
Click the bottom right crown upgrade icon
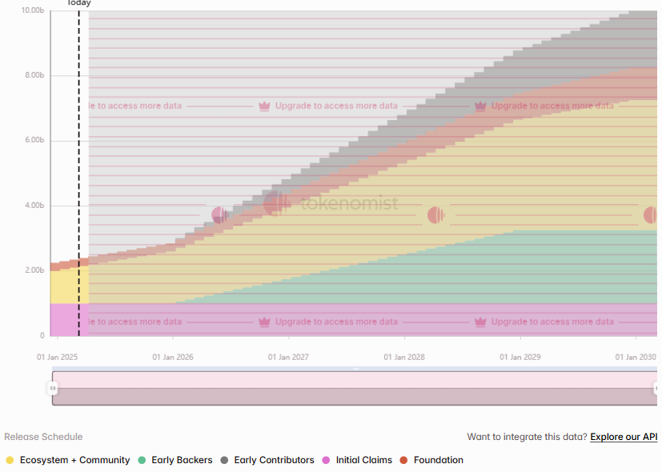pyautogui.click(x=480, y=322)
